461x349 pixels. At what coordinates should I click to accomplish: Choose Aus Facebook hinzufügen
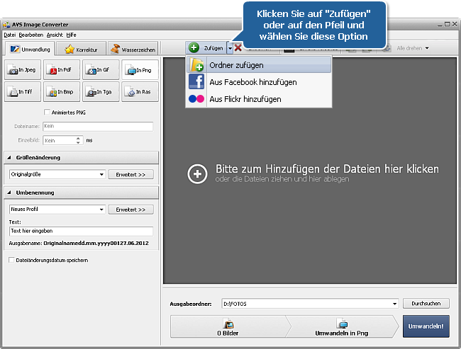259,82
